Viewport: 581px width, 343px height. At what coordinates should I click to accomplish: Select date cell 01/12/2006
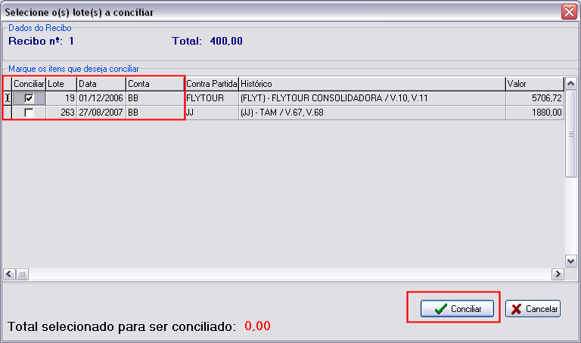pyautogui.click(x=101, y=98)
